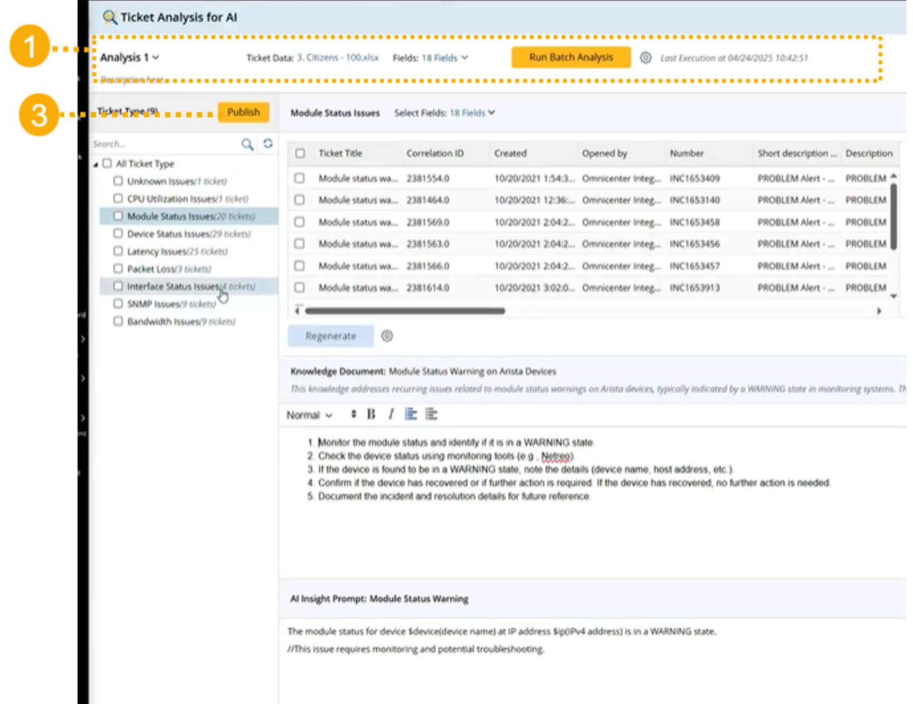
Task: Expand the Select Fields 18 Fields dropdown
Action: [x=472, y=113]
